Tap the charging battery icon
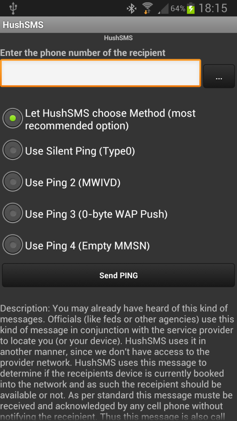Screen dimensions: 237x421 coord(191,8)
